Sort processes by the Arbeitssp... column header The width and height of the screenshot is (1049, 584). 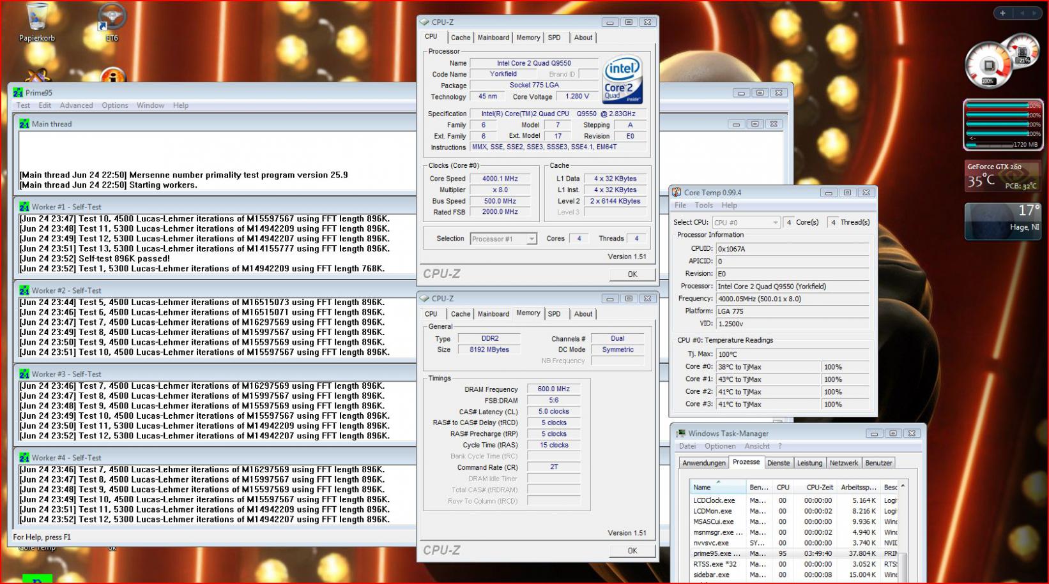pos(858,487)
